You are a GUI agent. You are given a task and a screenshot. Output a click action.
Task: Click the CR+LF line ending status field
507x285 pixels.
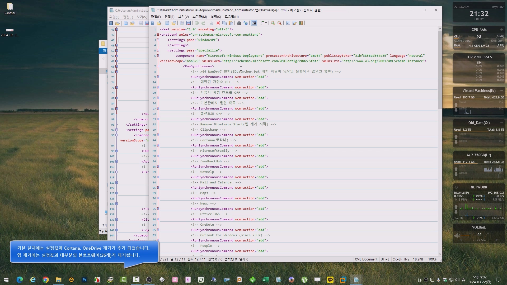(397, 259)
